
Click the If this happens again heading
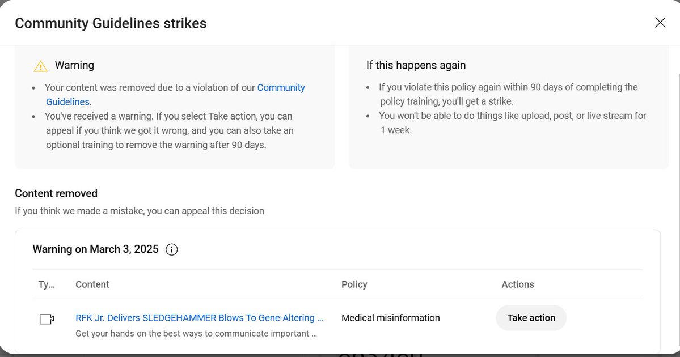(x=416, y=65)
